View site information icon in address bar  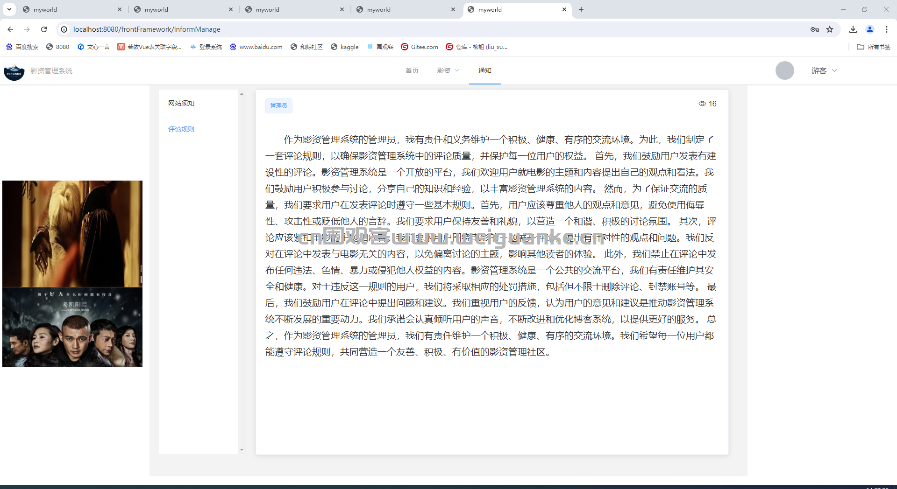pos(64,29)
